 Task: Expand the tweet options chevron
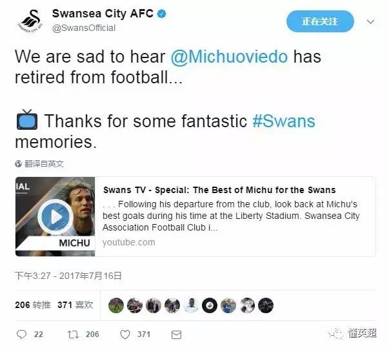[370, 22]
